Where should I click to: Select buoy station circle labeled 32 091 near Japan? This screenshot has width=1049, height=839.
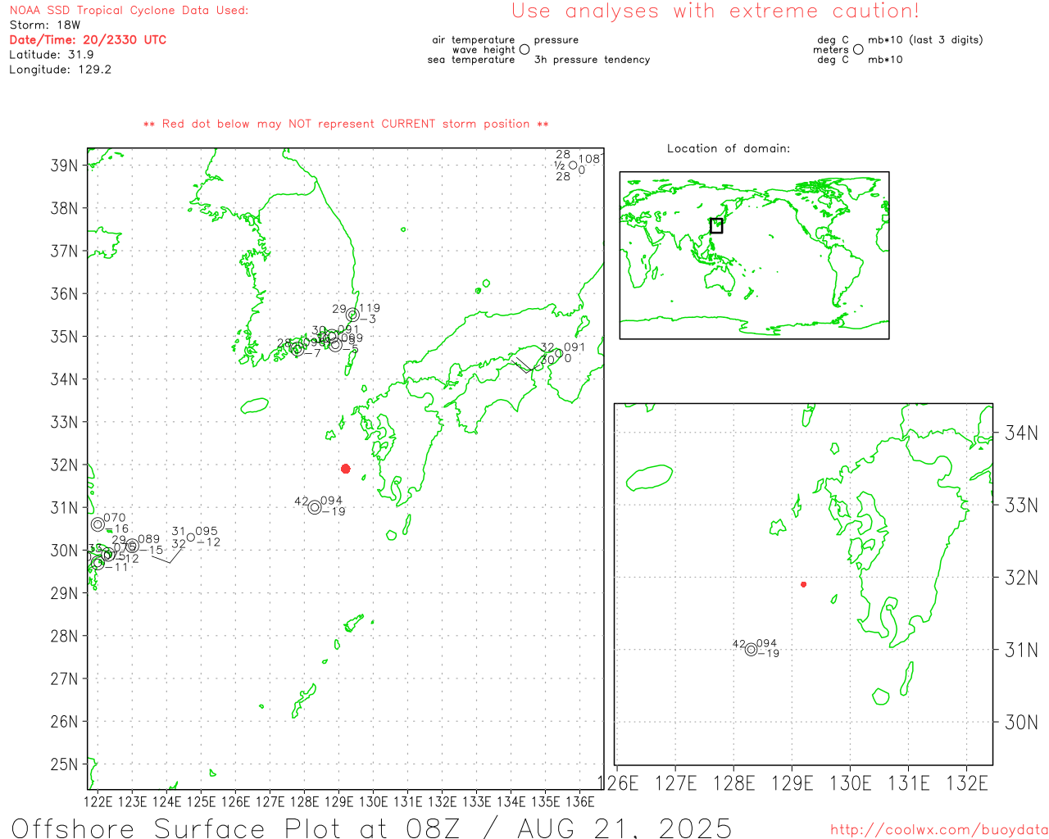point(559,354)
